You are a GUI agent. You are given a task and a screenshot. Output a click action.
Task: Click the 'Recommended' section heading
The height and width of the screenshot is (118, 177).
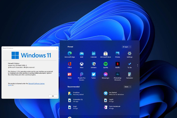[74, 87]
